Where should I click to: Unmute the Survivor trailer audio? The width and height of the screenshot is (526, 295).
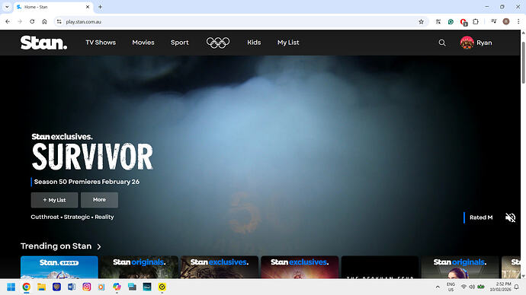[x=510, y=217]
